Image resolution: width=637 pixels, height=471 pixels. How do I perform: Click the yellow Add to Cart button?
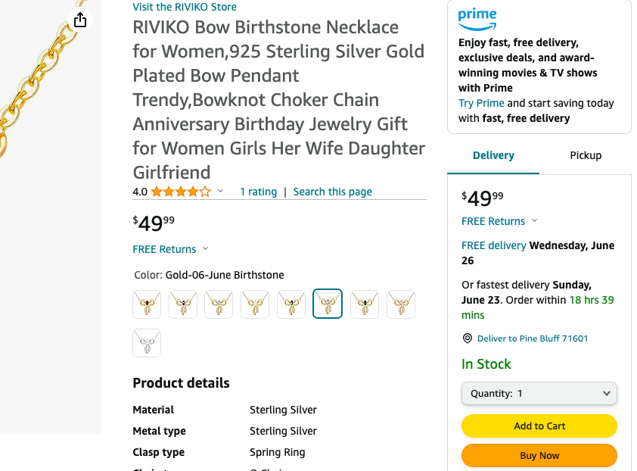(x=539, y=426)
